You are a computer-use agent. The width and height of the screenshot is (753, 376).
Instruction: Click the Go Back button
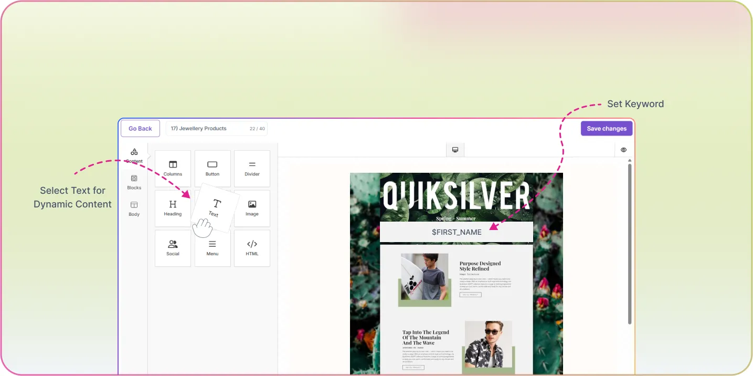pos(140,128)
